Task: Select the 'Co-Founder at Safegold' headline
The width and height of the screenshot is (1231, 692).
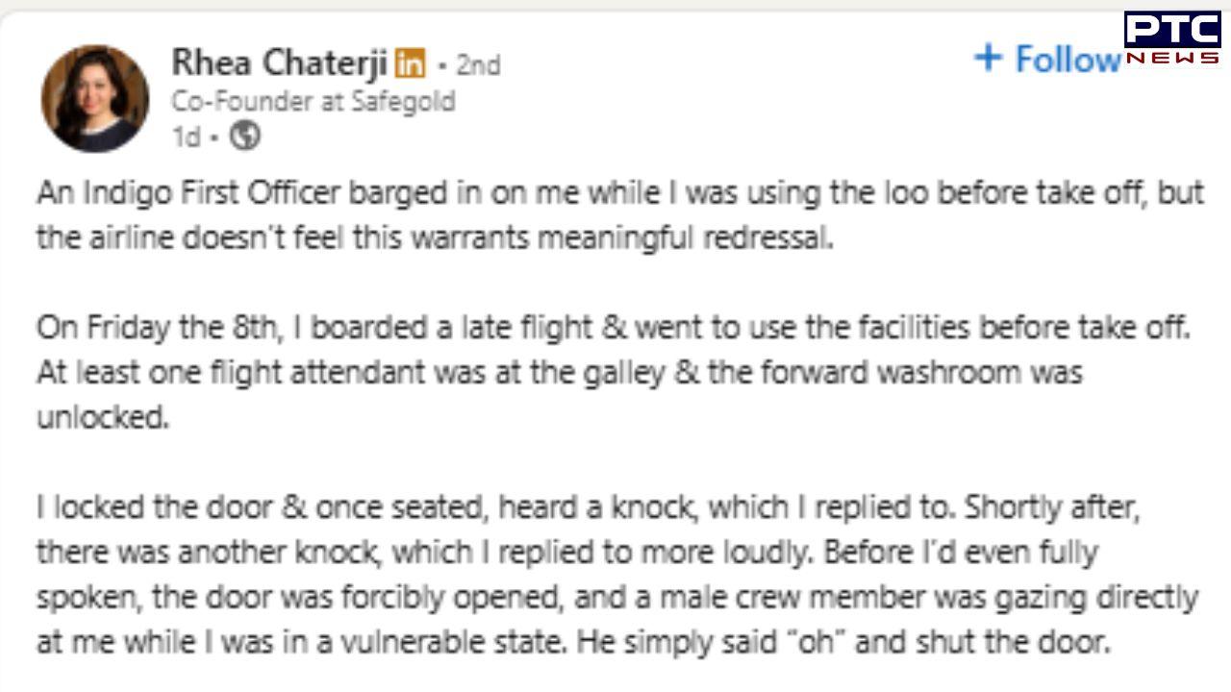Action: coord(314,102)
